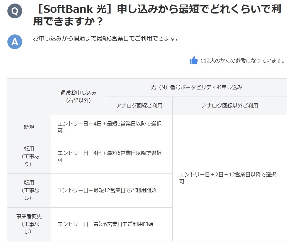
Task: Select the 新規 row header
Action: point(29,127)
